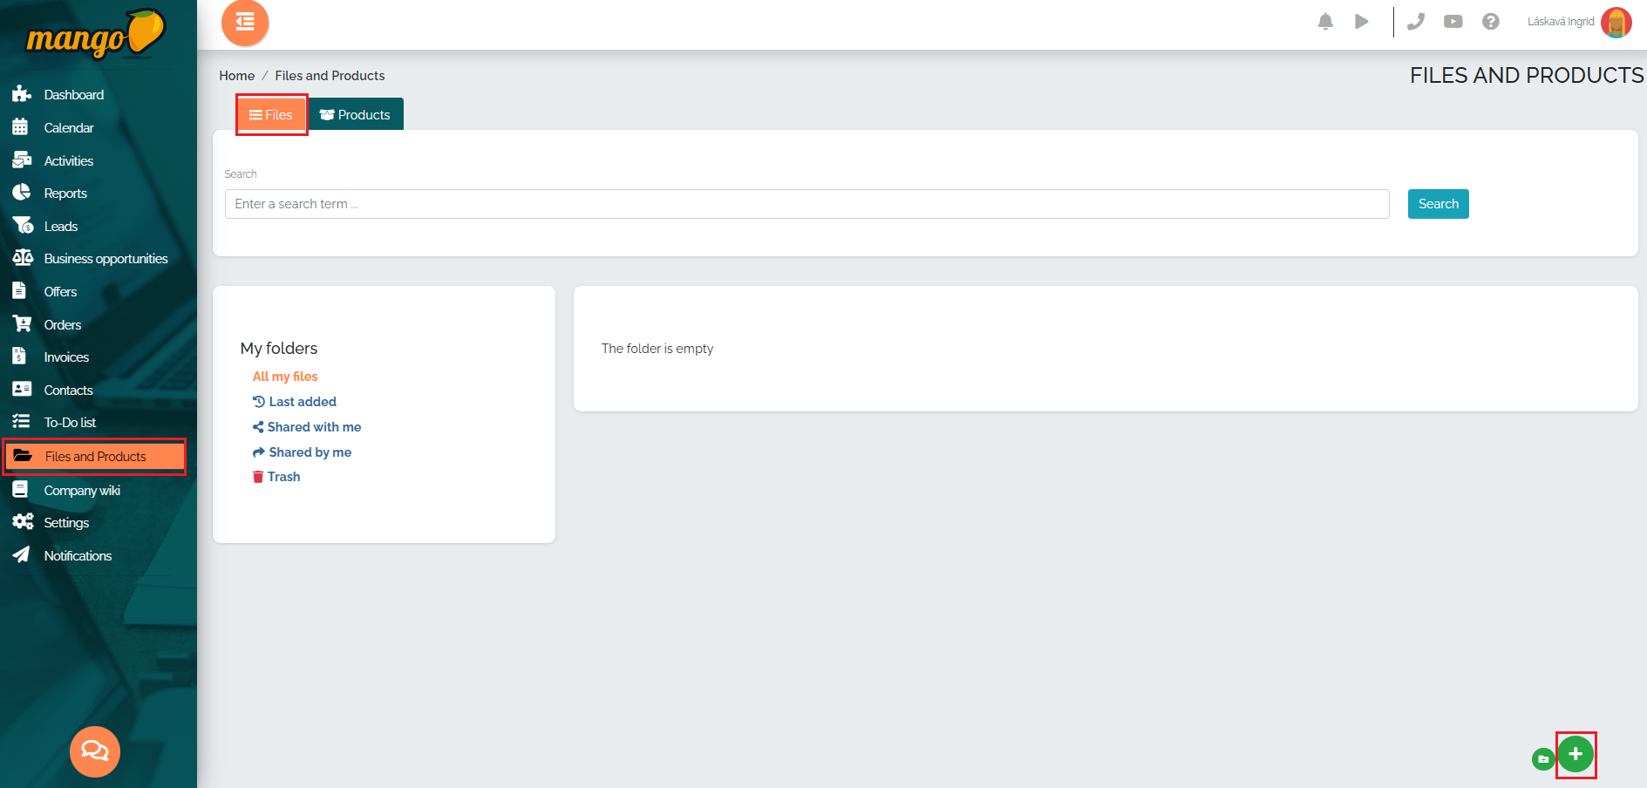Click the Leads funnel icon
Image resolution: width=1647 pixels, height=788 pixels.
(23, 226)
